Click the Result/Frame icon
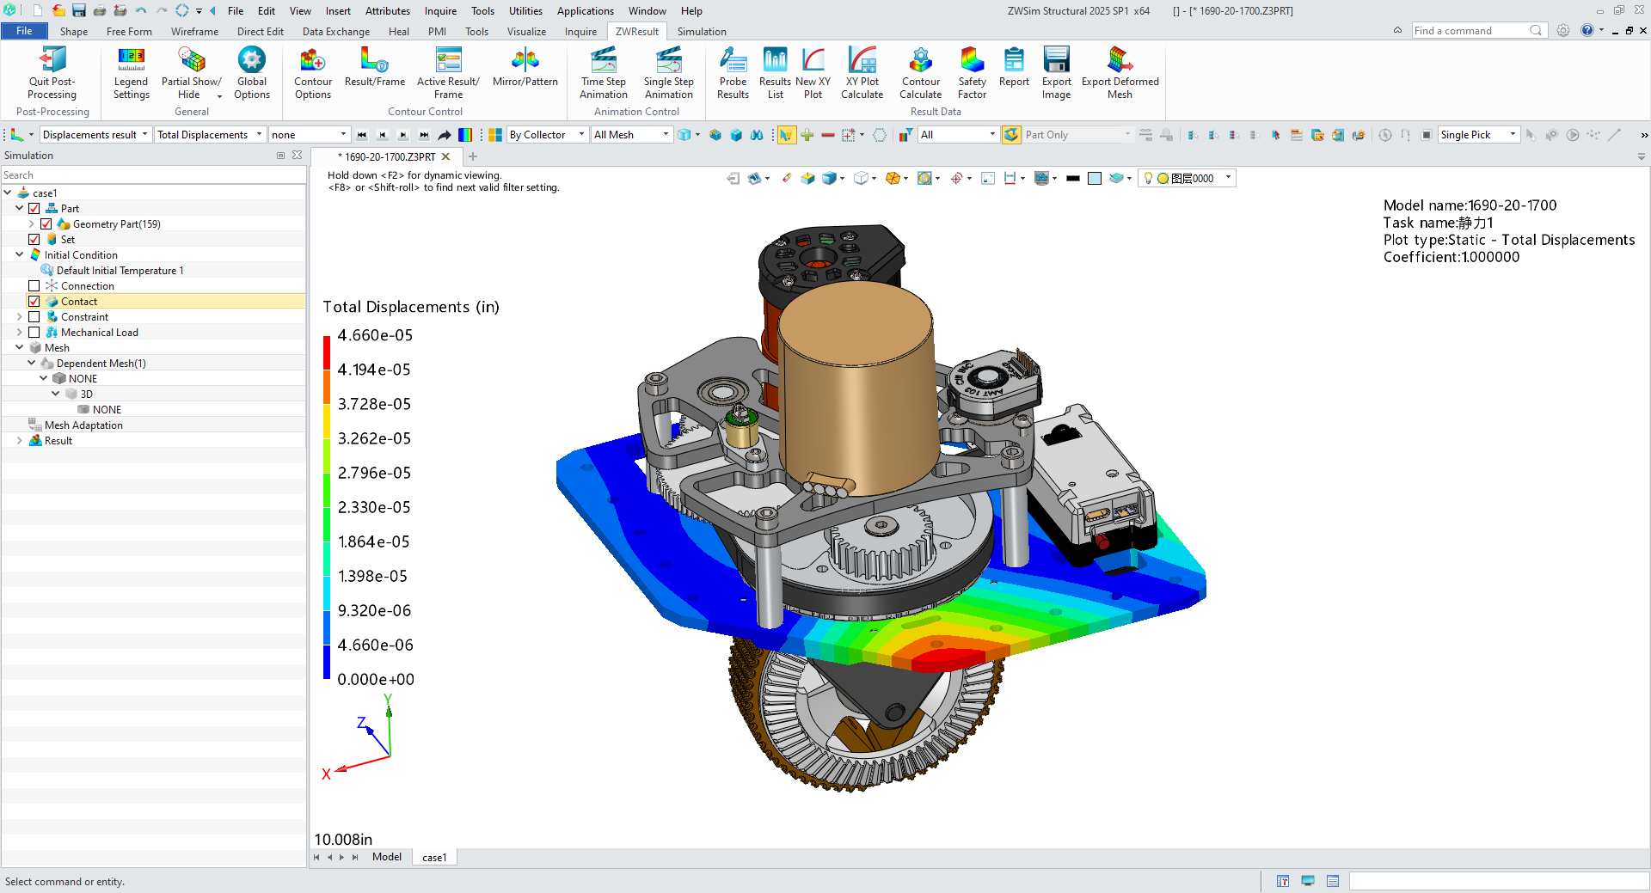This screenshot has width=1651, height=893. [374, 59]
